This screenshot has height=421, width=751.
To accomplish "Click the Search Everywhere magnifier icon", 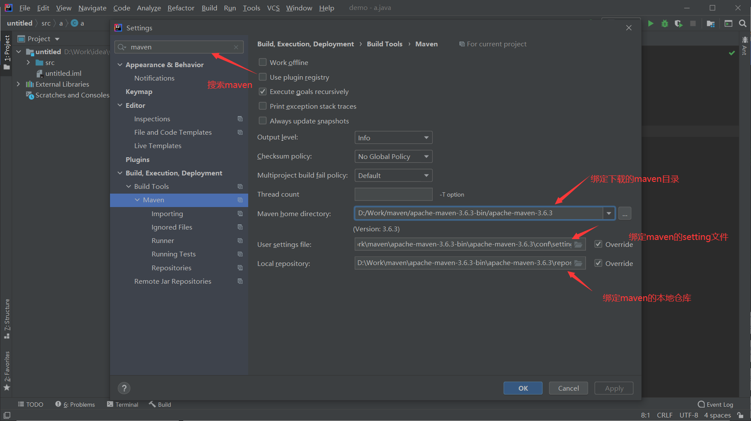I will (743, 23).
